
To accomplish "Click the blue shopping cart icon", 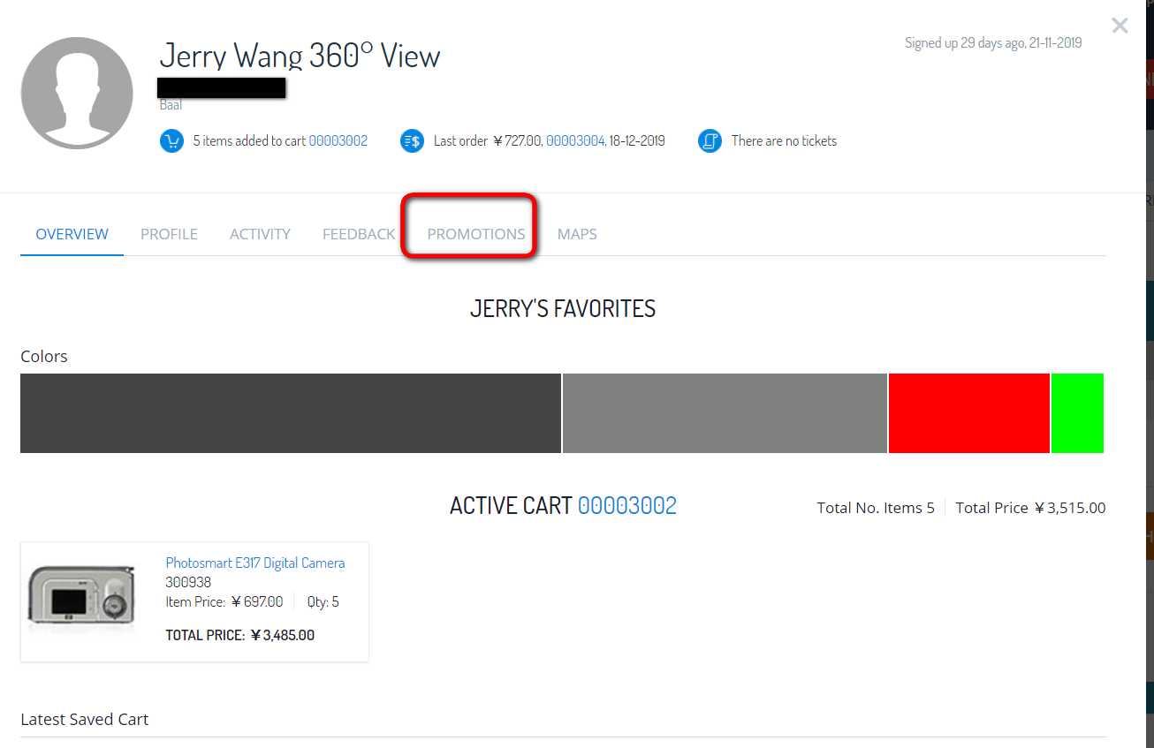I will [x=171, y=140].
